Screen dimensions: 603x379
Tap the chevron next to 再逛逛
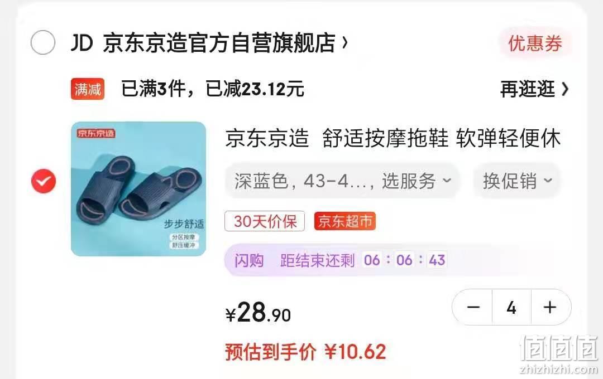(x=564, y=89)
